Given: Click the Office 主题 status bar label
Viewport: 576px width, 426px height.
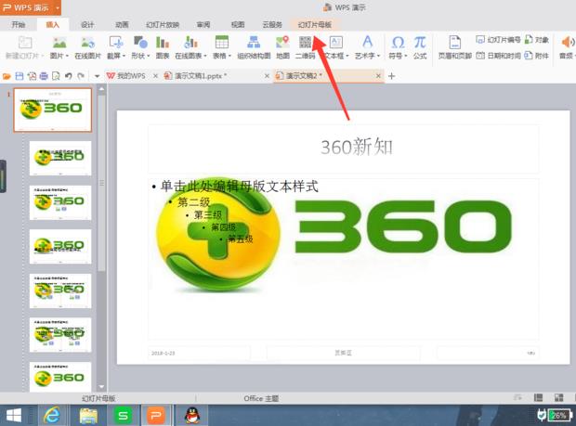Looking at the screenshot, I should coord(261,398).
